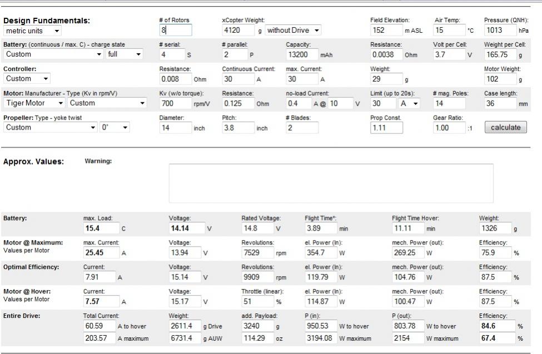Open the battery charge state dropdown
Image resolution: width=542 pixels, height=354 pixels.
124,54
